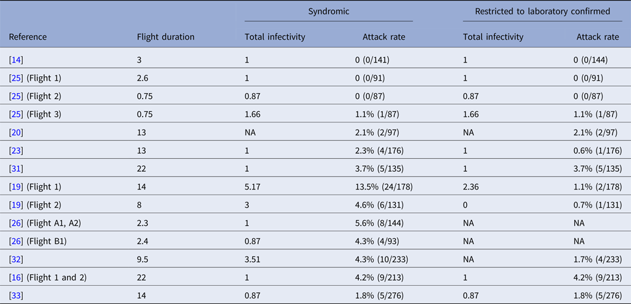Image resolution: width=631 pixels, height=304 pixels.
Task: Follow citation [26] for Flight B1
Action: (x=15, y=242)
